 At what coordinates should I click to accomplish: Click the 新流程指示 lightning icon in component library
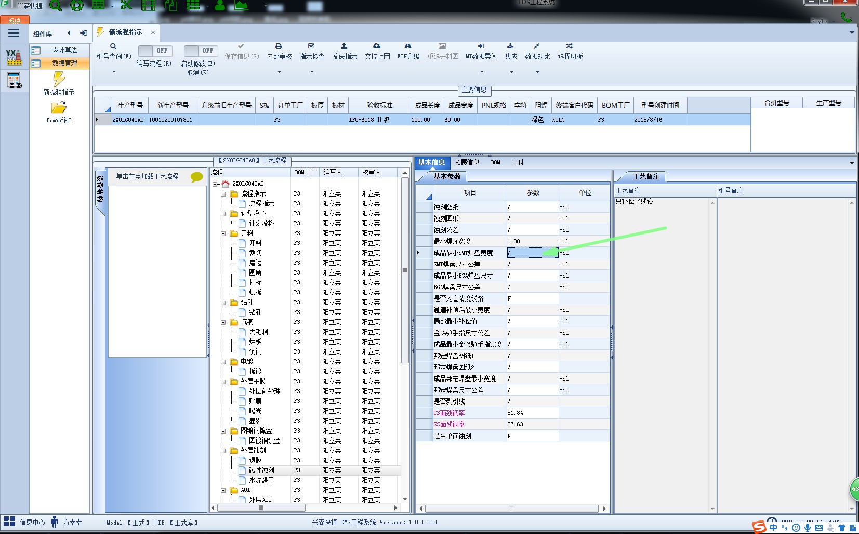pyautogui.click(x=59, y=79)
